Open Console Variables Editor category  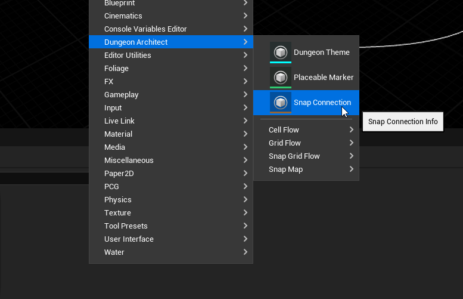171,29
